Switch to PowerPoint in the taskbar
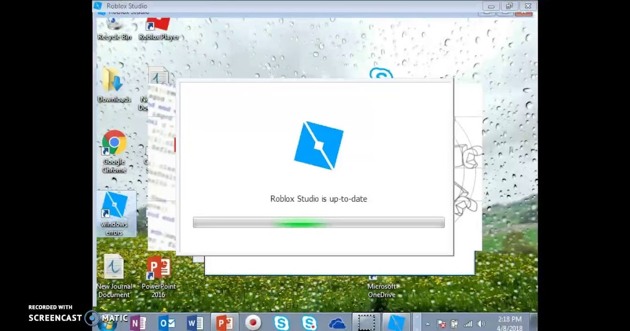 coord(225,322)
